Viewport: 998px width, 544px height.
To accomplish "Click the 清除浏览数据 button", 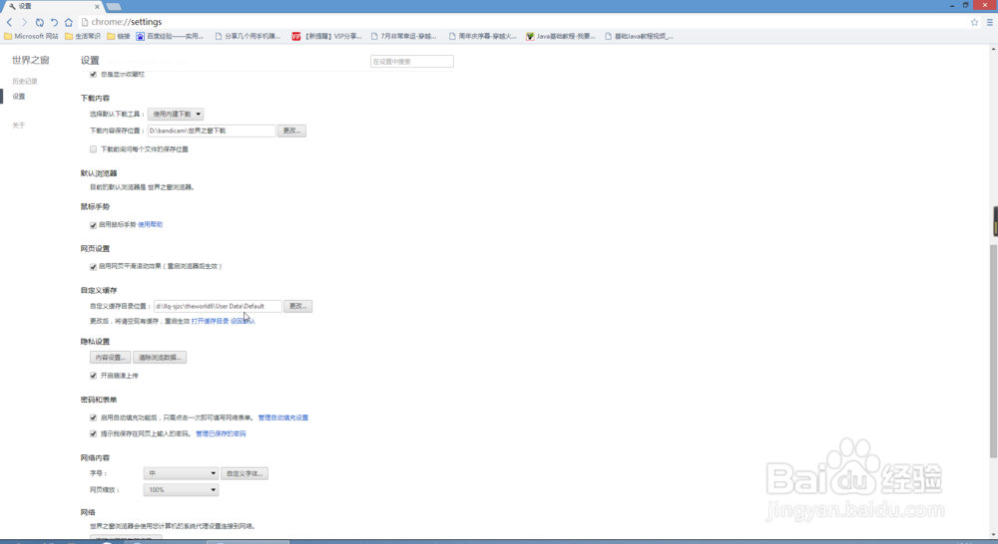I will point(160,357).
